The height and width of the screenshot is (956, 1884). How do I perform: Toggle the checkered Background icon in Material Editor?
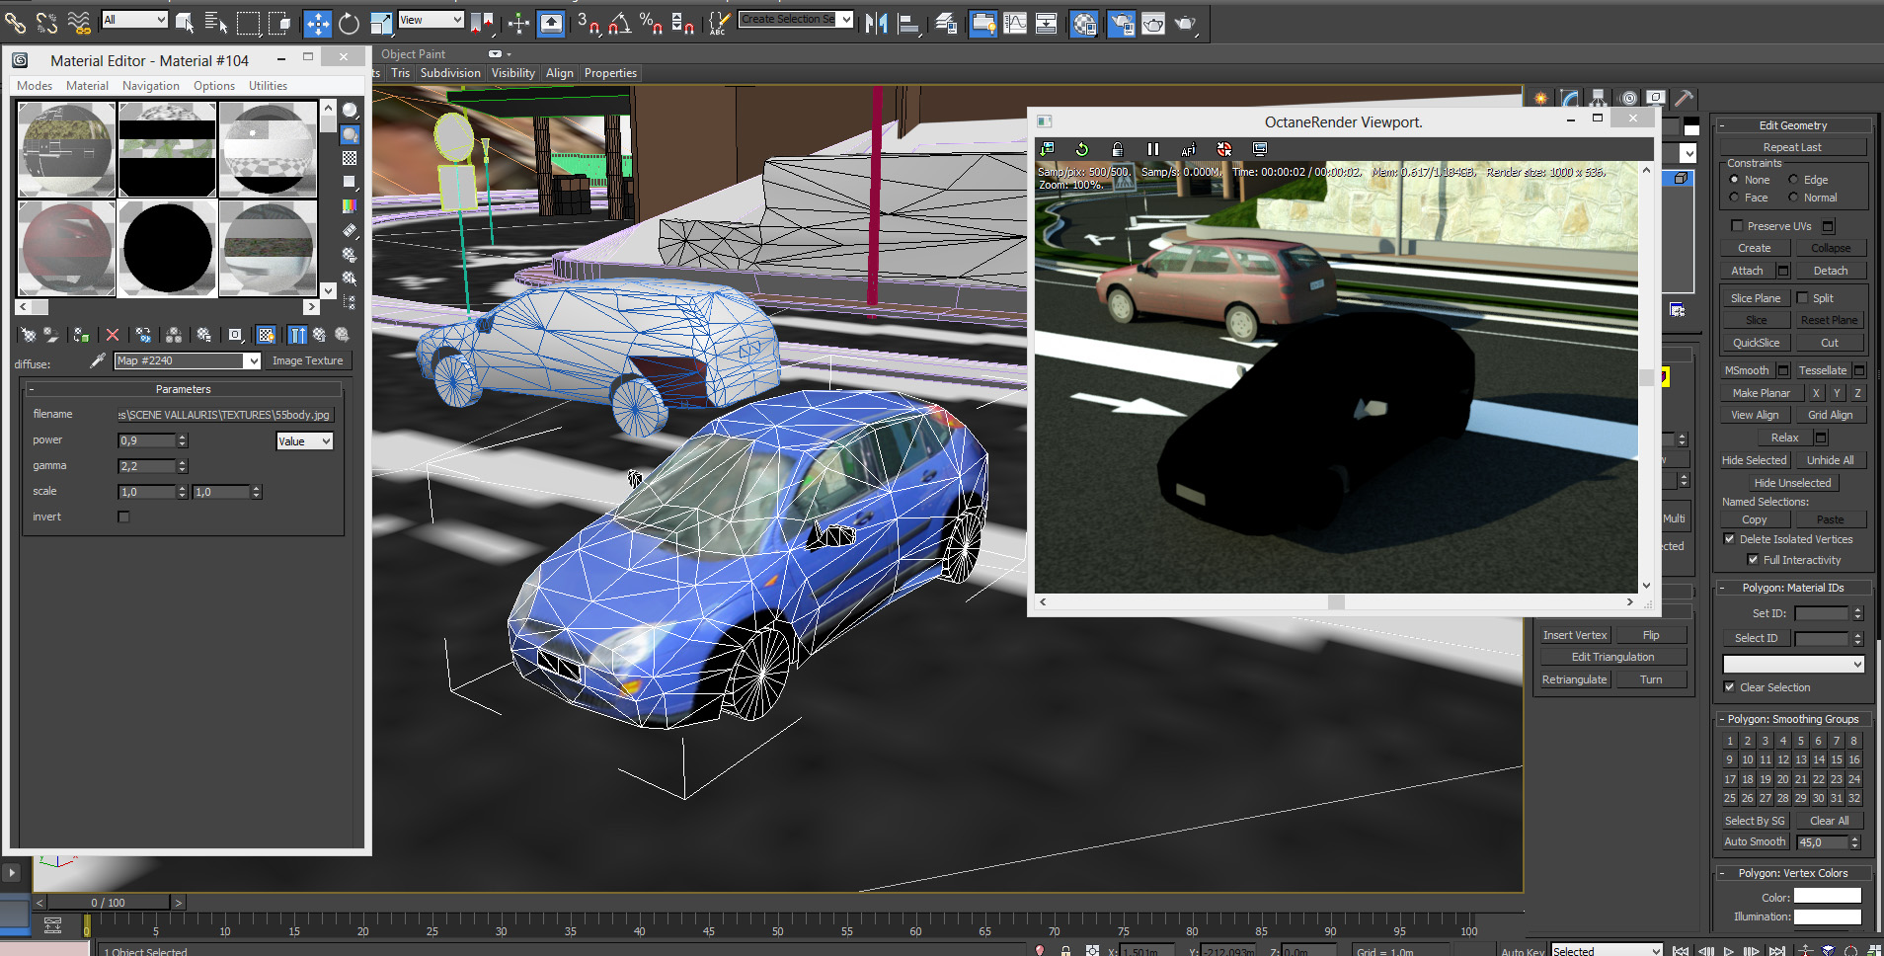click(350, 158)
